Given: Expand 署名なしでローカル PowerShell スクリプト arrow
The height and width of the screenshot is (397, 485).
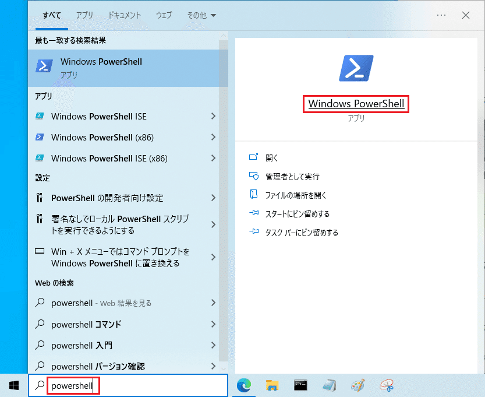Looking at the screenshot, I should click(213, 224).
